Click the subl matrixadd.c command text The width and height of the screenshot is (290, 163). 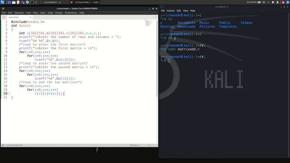(184, 49)
